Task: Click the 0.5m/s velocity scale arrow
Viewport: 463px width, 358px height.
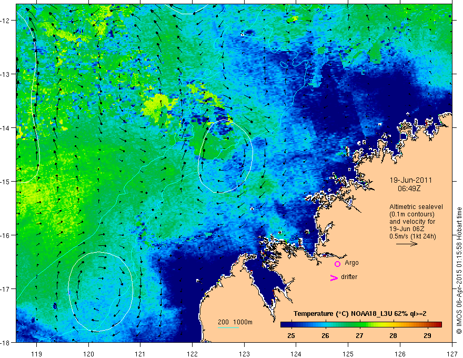Action: (x=407, y=244)
